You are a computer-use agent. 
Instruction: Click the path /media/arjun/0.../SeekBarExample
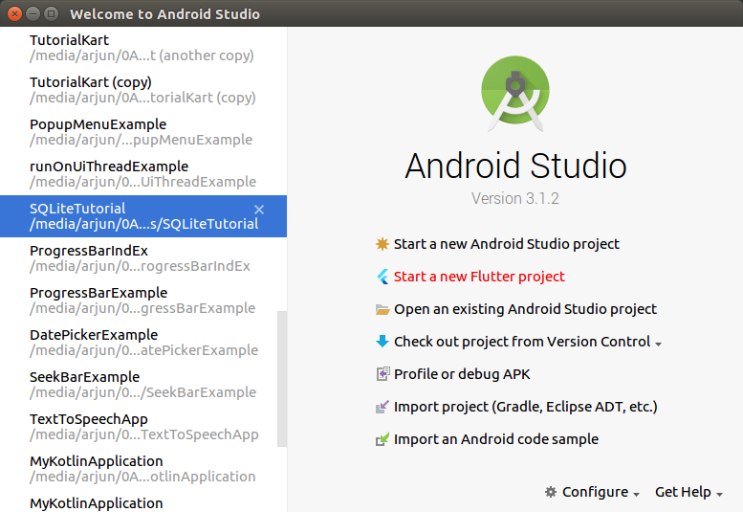pos(142,392)
